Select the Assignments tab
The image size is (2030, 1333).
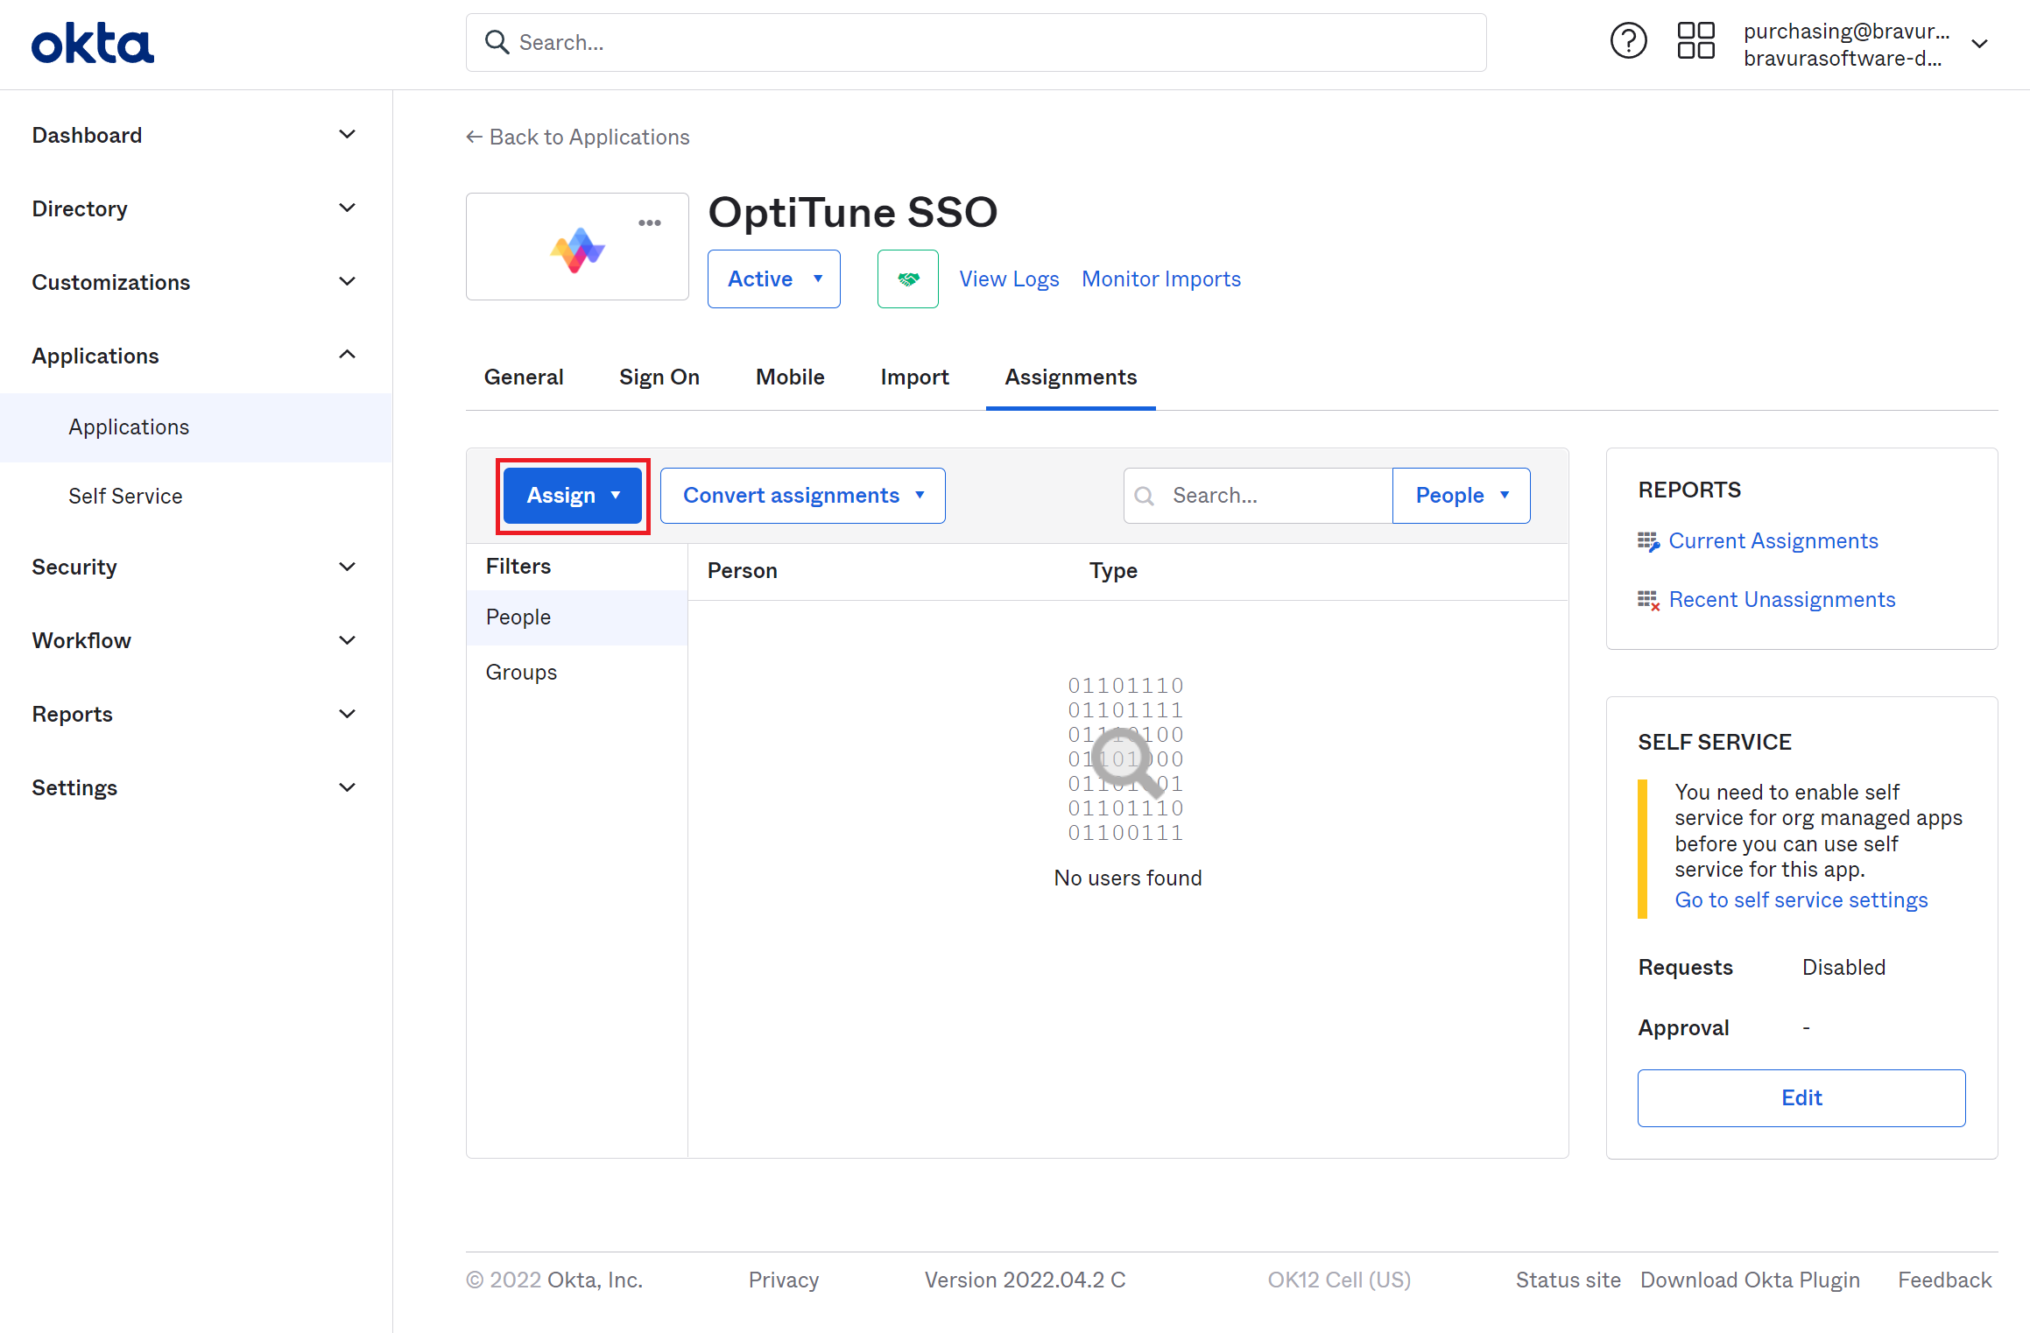[1070, 377]
